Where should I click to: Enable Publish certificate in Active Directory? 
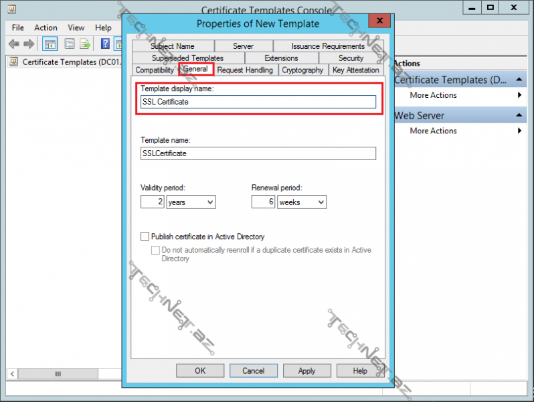pyautogui.click(x=145, y=237)
